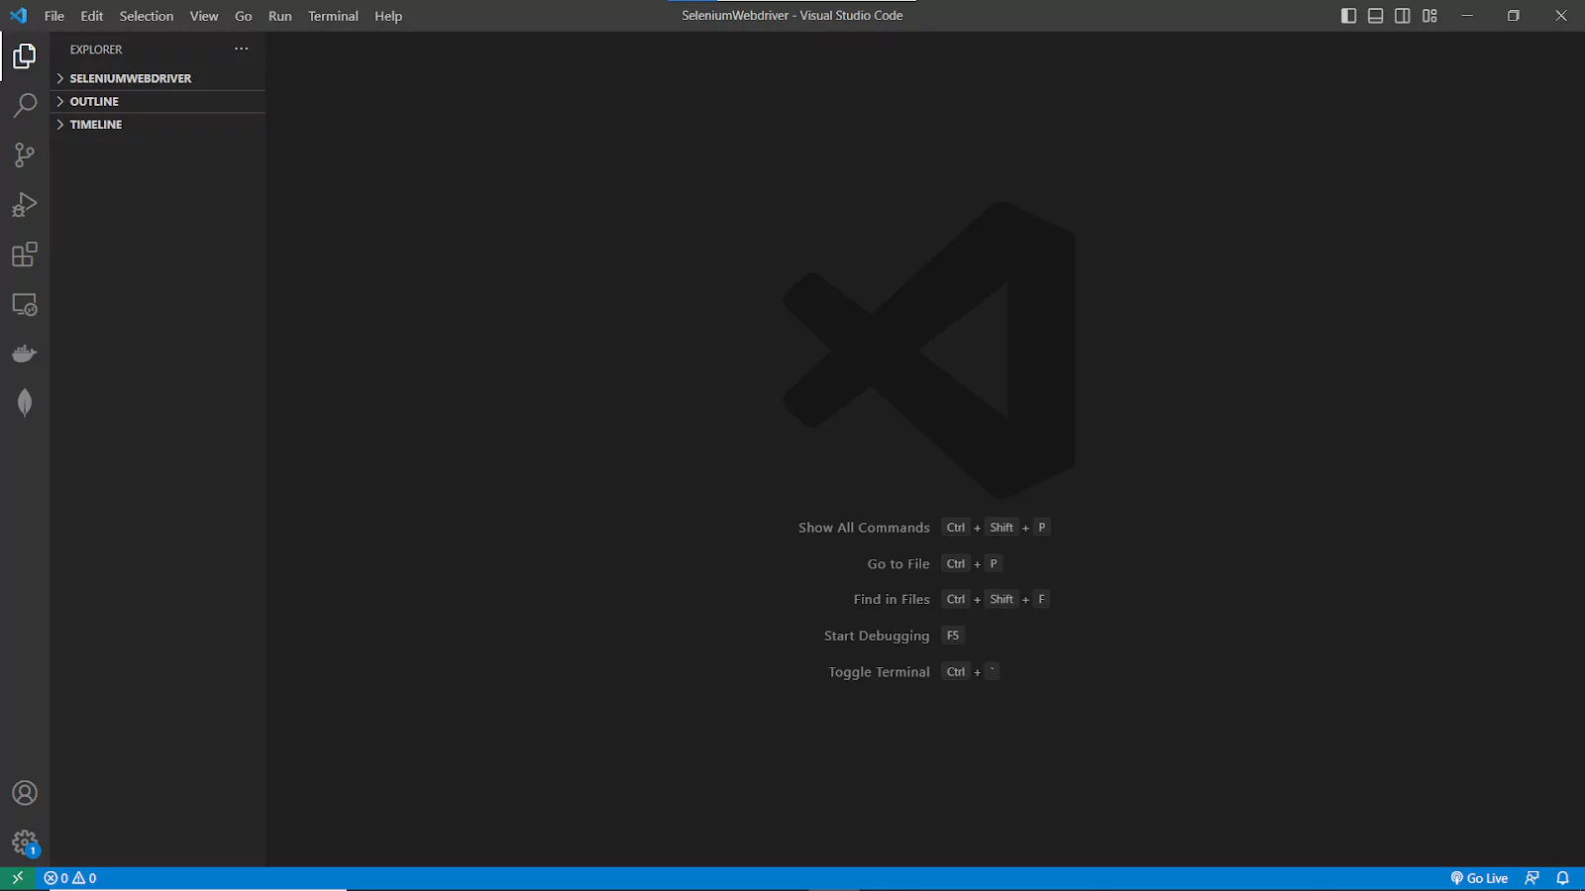Start the Go Live server

click(1480, 877)
